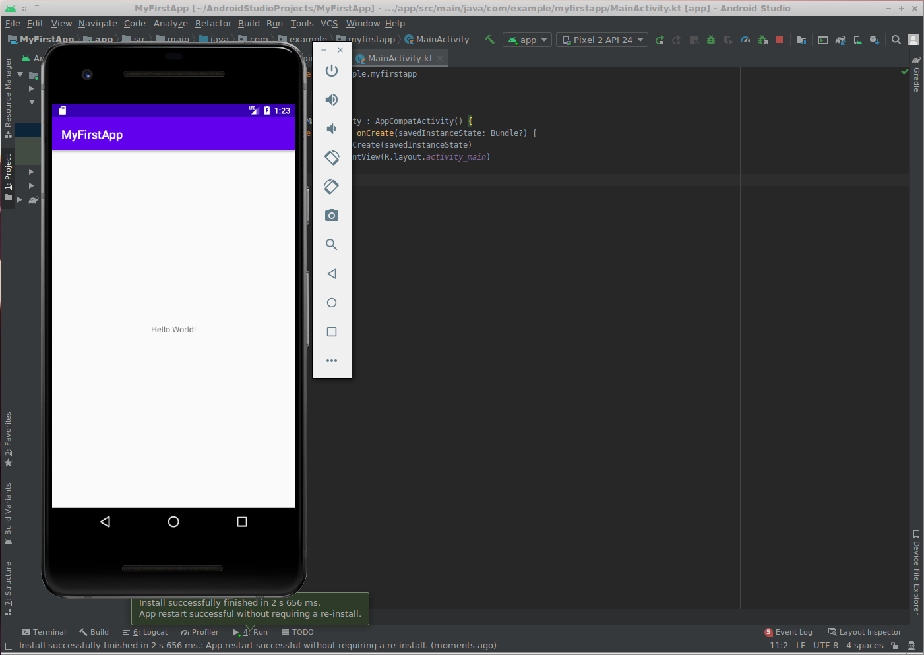924x655 pixels.
Task: Open the VCS menu
Action: click(x=329, y=23)
